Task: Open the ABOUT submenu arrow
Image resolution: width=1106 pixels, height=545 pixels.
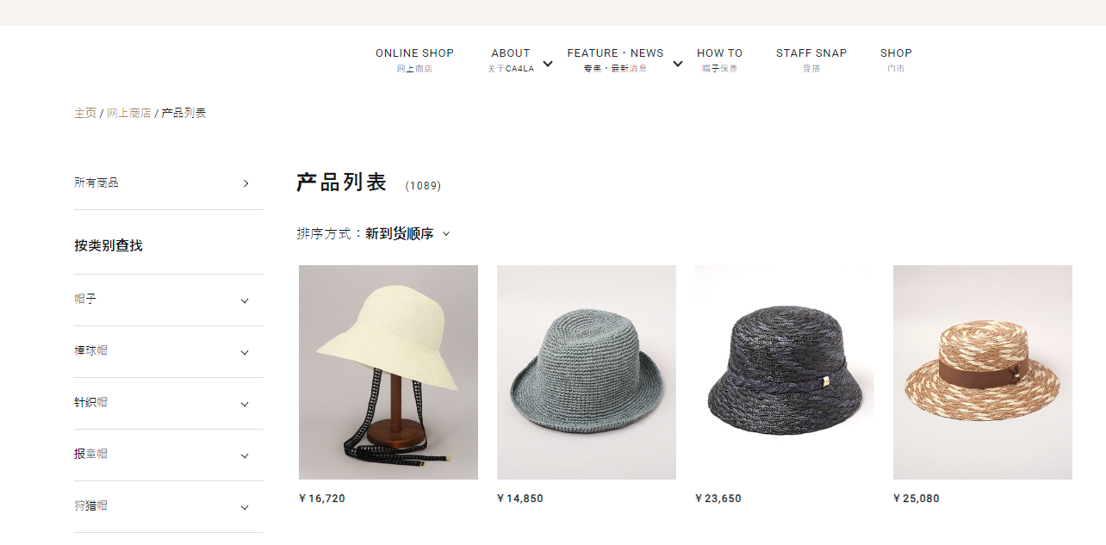Action: 548,64
